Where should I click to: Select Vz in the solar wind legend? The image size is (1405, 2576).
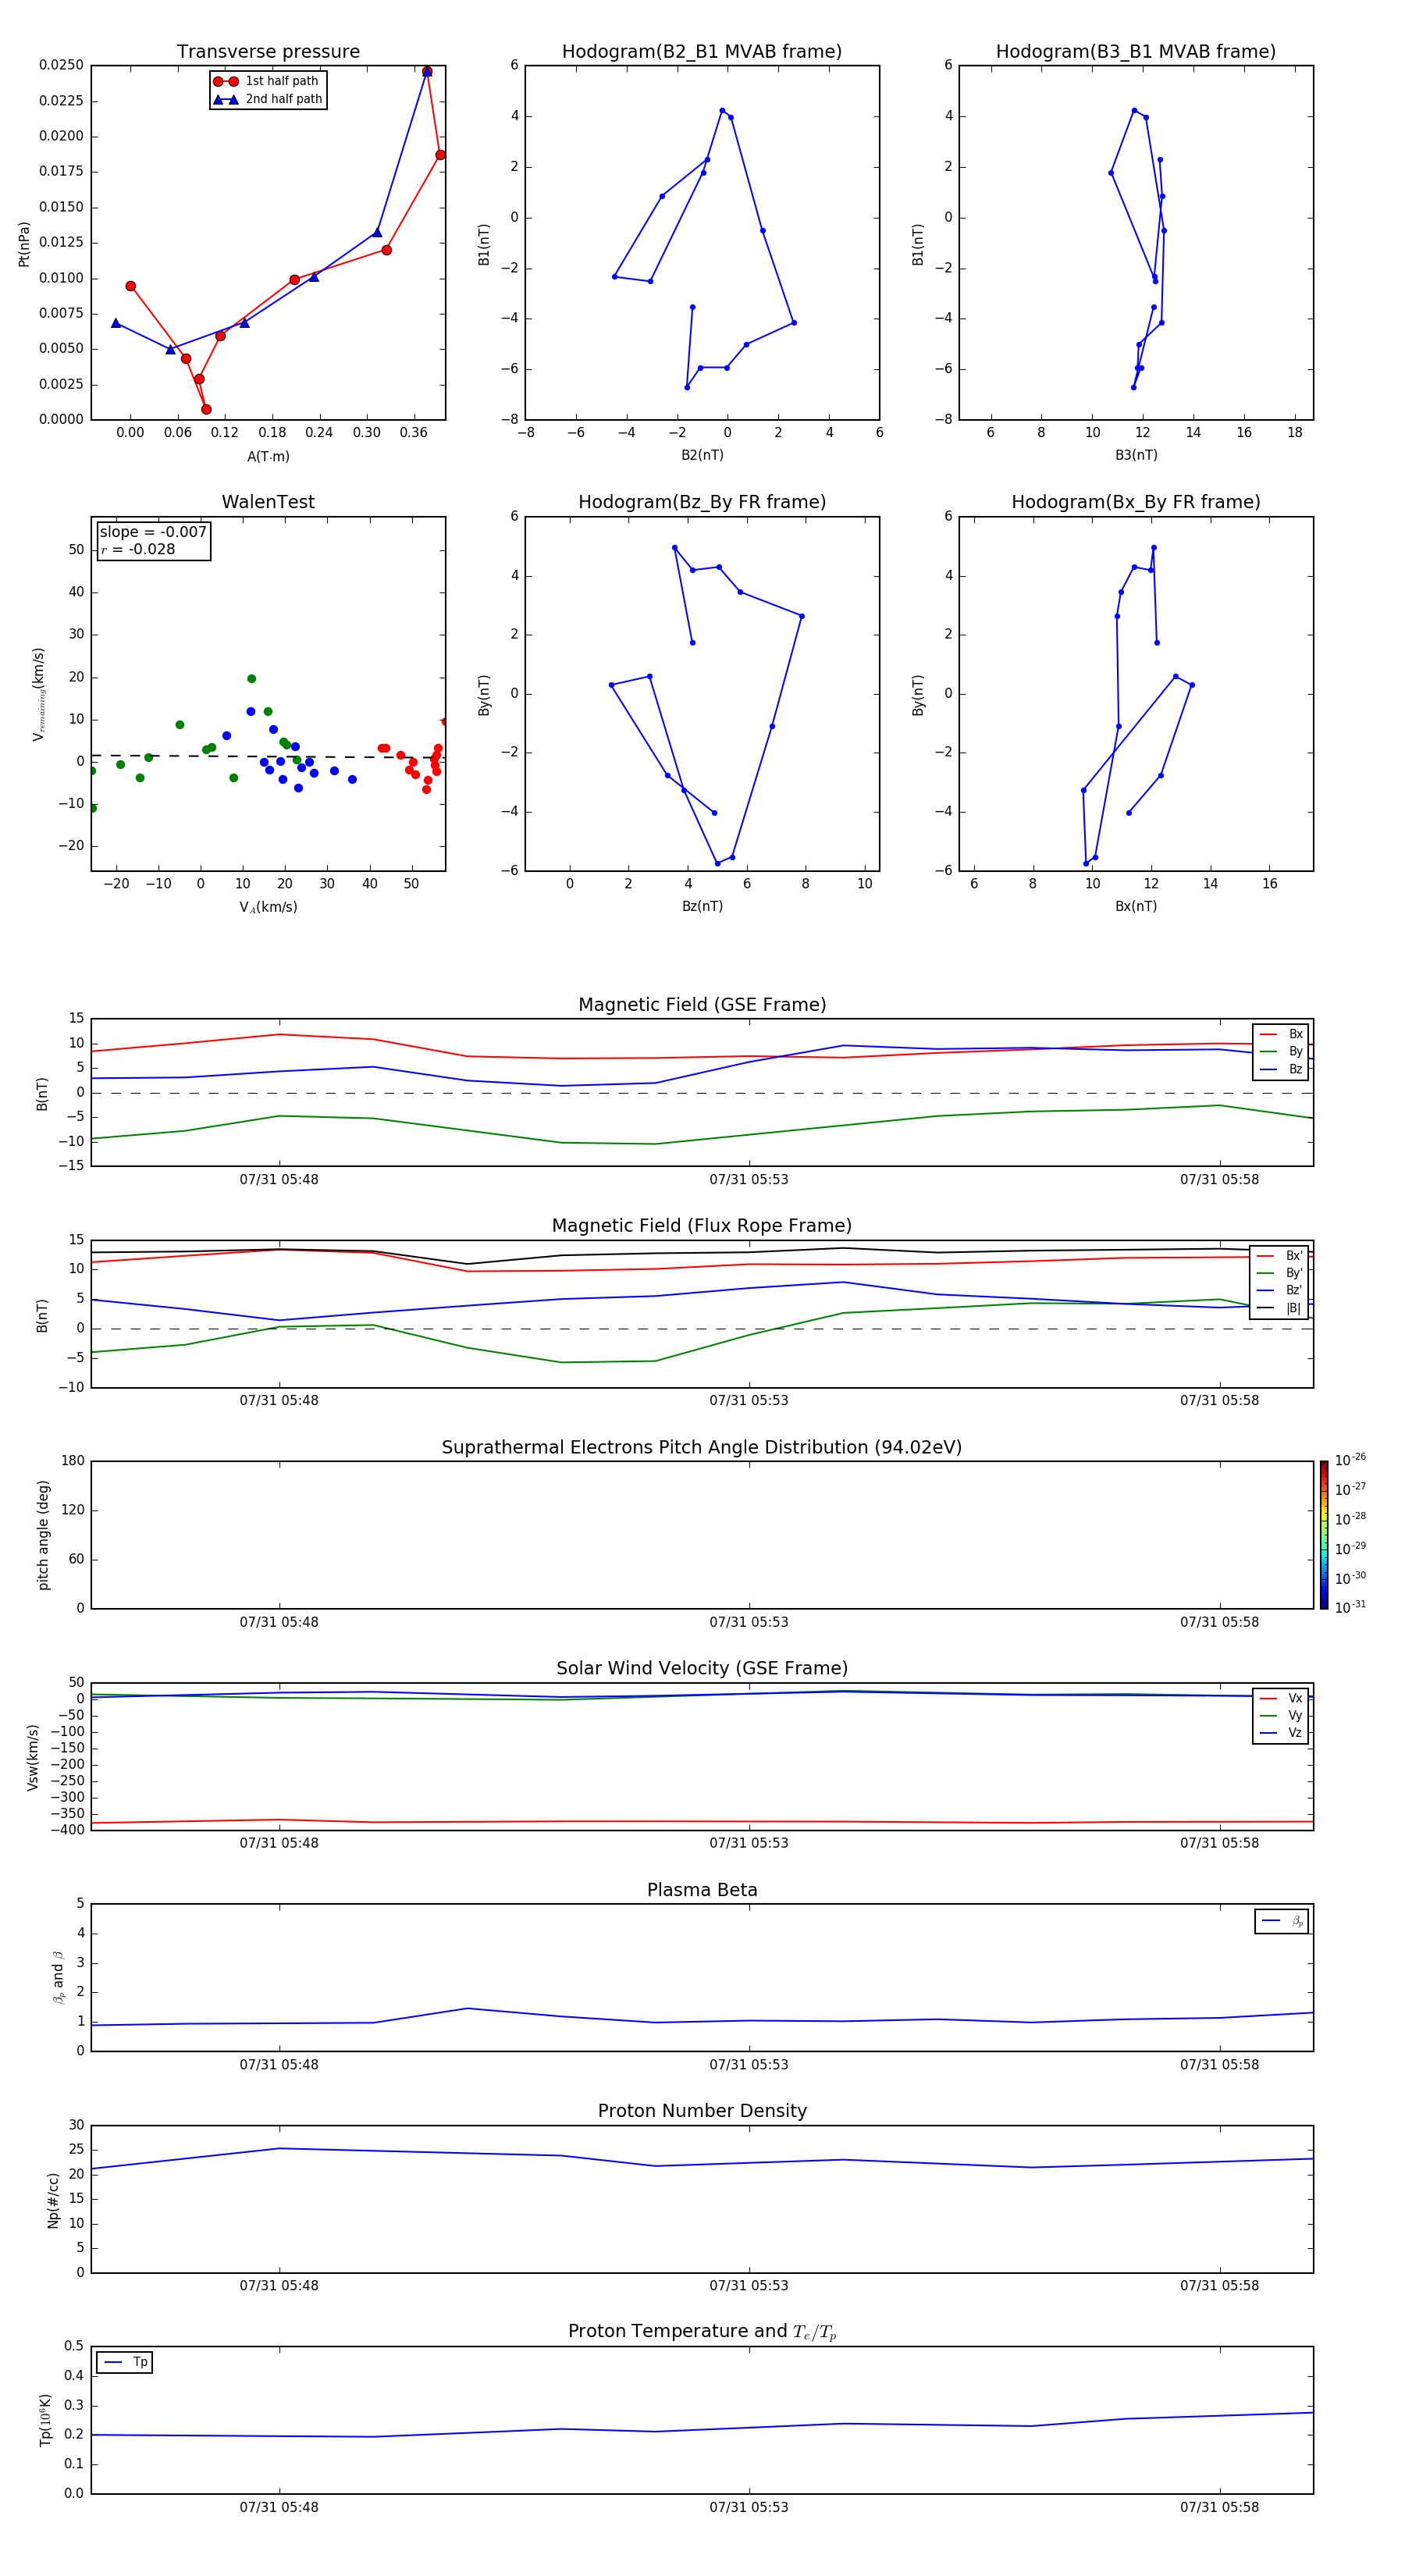(1282, 1733)
